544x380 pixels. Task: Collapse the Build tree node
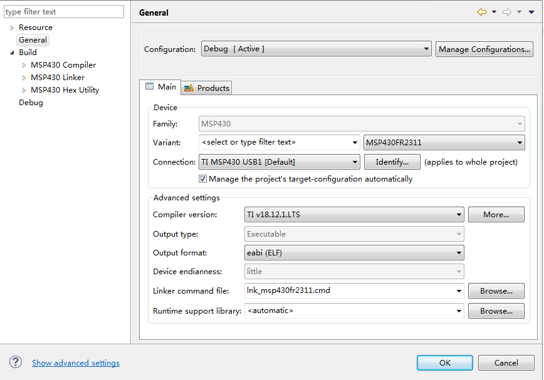[12, 53]
